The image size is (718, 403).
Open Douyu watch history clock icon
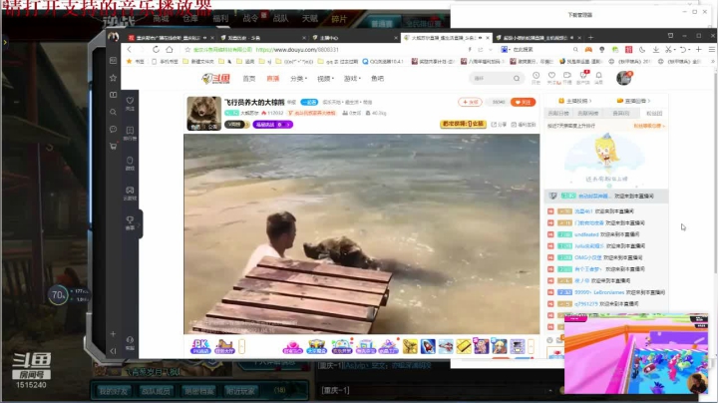click(x=536, y=78)
